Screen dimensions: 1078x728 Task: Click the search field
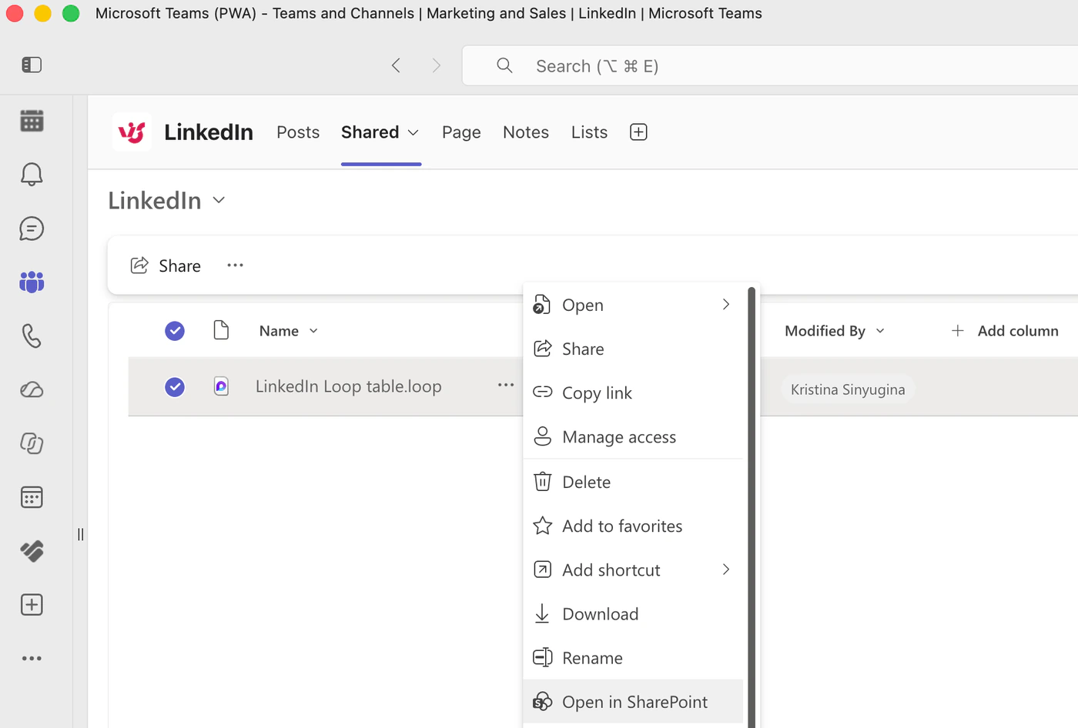pos(770,65)
